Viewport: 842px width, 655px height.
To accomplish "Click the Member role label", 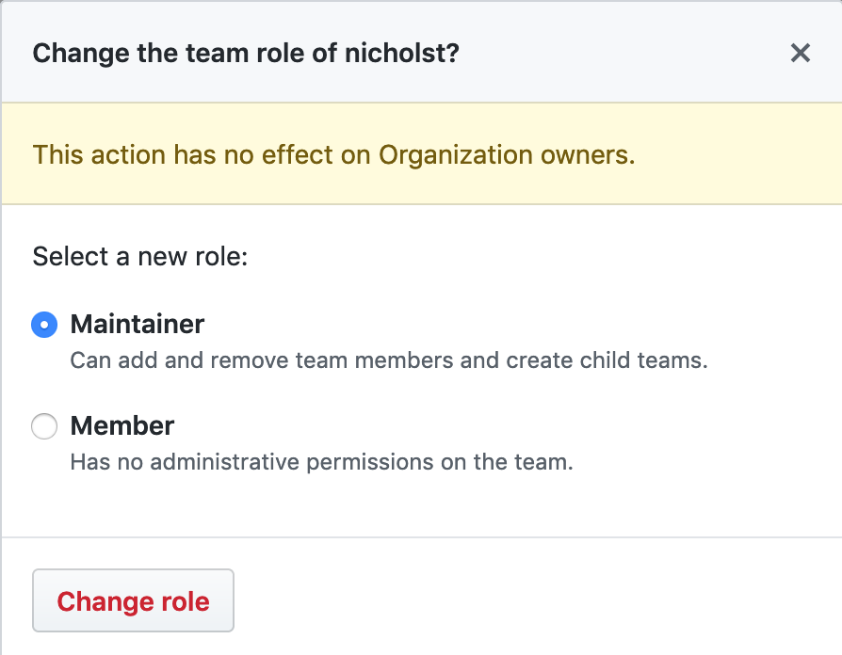I will (x=121, y=426).
